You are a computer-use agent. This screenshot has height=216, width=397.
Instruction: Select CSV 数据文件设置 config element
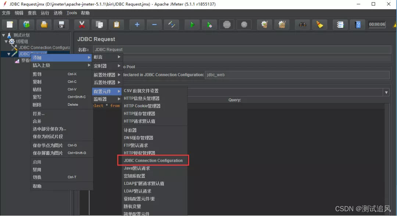click(155, 91)
